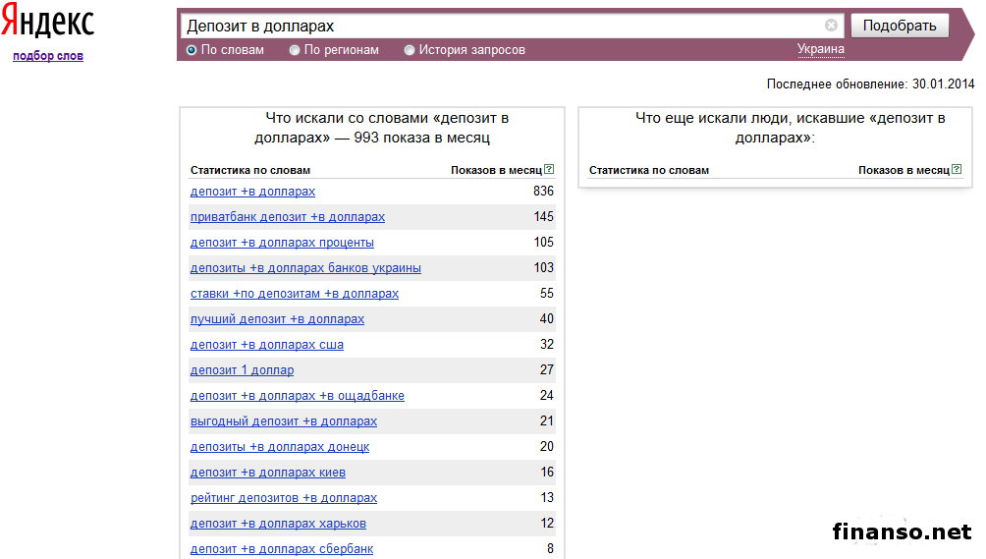Click help icon beside left 'Показов в месяц'
986x559 pixels.
(549, 170)
